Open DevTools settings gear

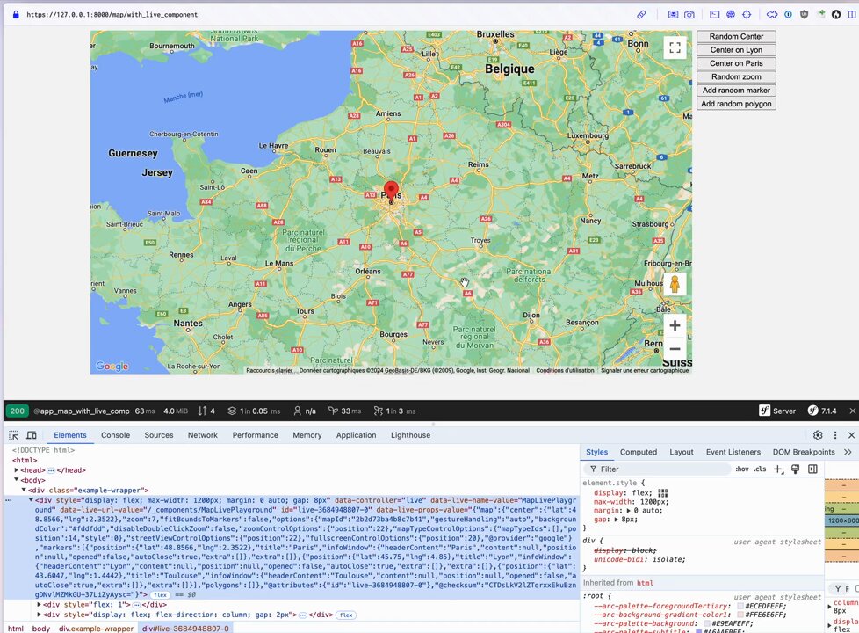pos(818,435)
